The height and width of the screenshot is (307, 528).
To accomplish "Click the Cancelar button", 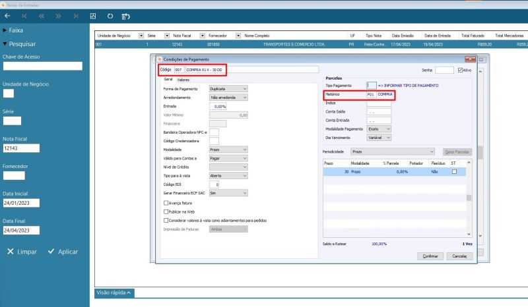I will pos(459,256).
